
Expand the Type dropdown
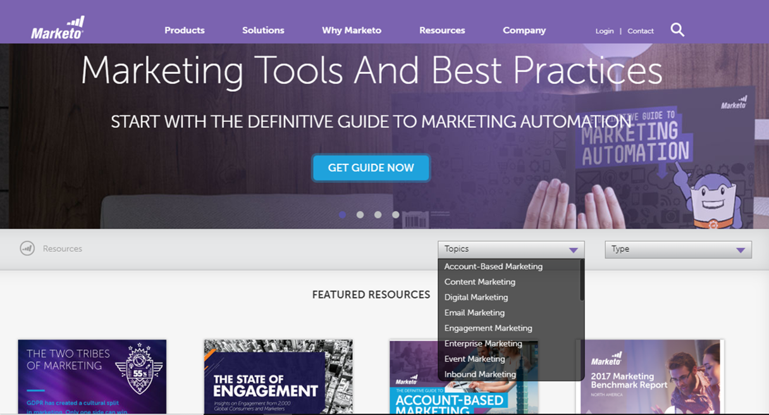pos(678,249)
